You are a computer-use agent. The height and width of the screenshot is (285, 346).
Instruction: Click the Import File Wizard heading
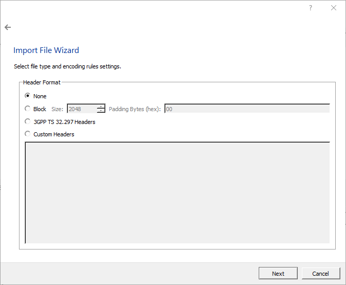[46, 50]
